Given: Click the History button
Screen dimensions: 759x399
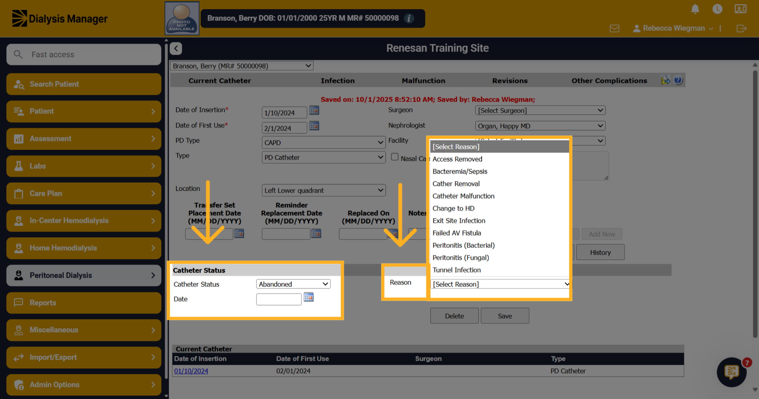Looking at the screenshot, I should (x=600, y=252).
